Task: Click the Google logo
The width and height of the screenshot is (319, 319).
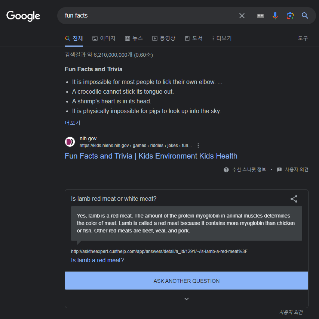Action: (23, 16)
